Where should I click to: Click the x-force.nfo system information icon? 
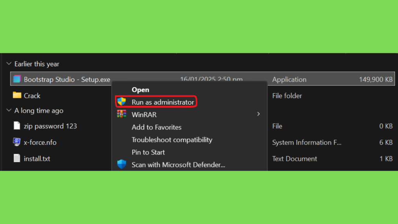coord(17,142)
